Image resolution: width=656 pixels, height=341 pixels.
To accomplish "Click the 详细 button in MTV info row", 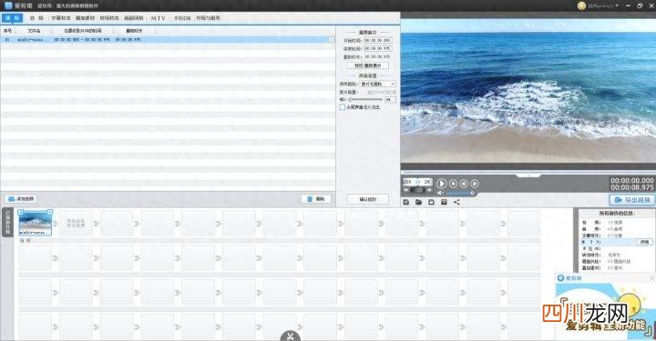I will tap(644, 242).
